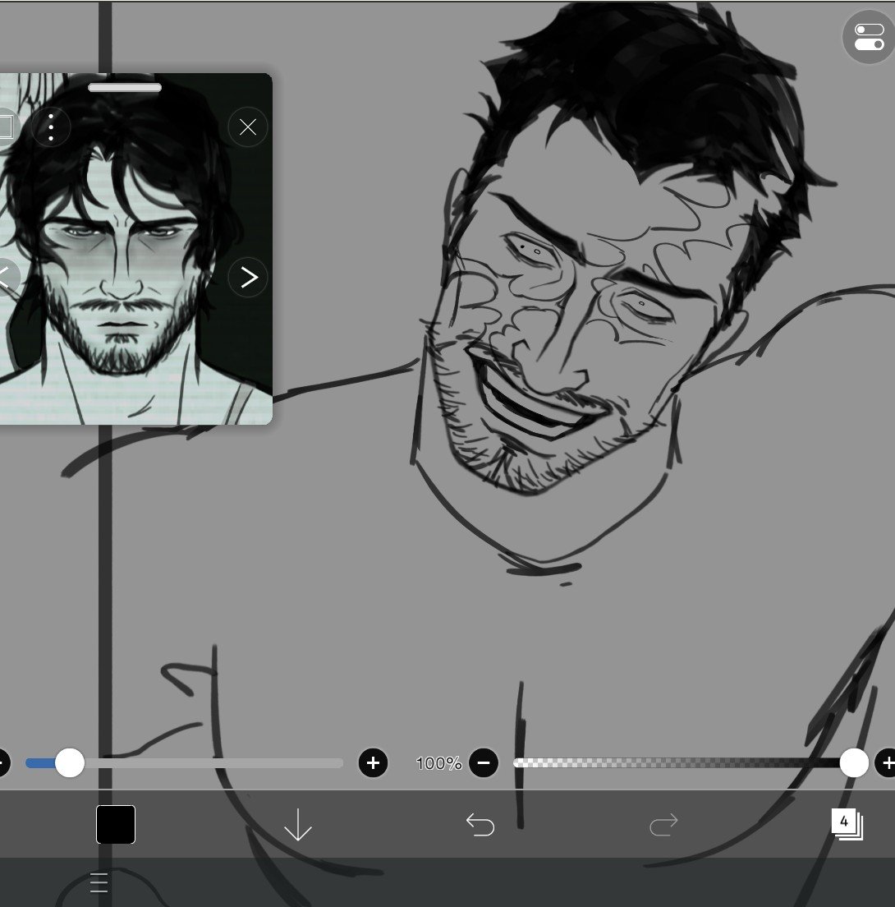895x907 pixels.
Task: Tap the down arrow icon
Action: 298,824
